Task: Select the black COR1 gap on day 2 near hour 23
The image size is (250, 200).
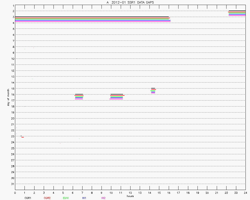Action: click(237, 11)
